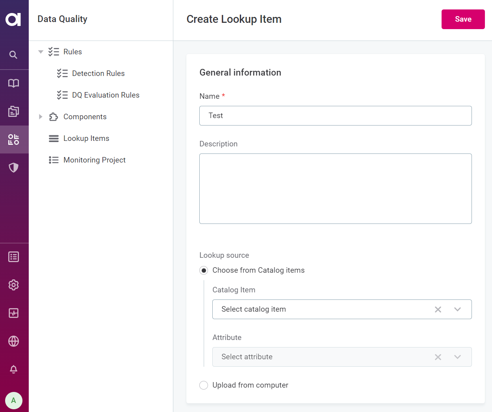Select Upload from computer radio button

coord(204,385)
